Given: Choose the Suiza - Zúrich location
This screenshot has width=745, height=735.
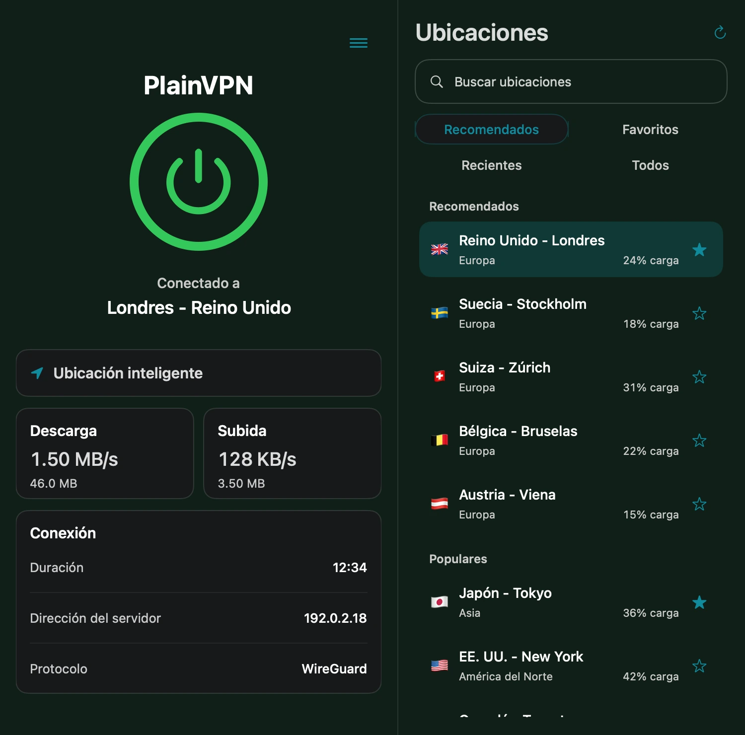Looking at the screenshot, I should 571,376.
